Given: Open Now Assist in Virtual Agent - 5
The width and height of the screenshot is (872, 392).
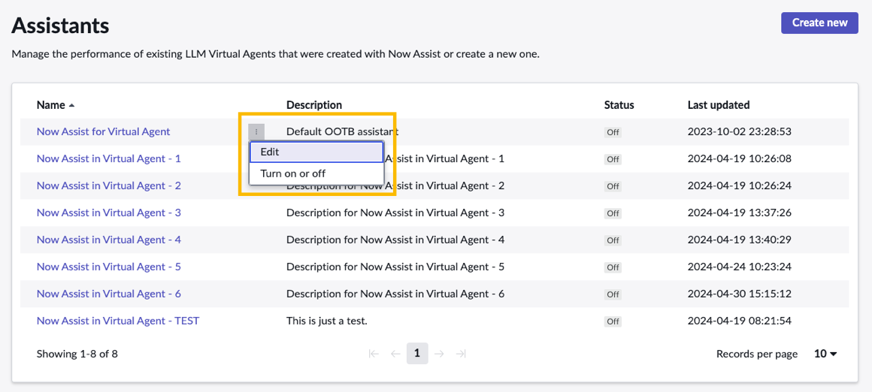Looking at the screenshot, I should pyautogui.click(x=108, y=267).
